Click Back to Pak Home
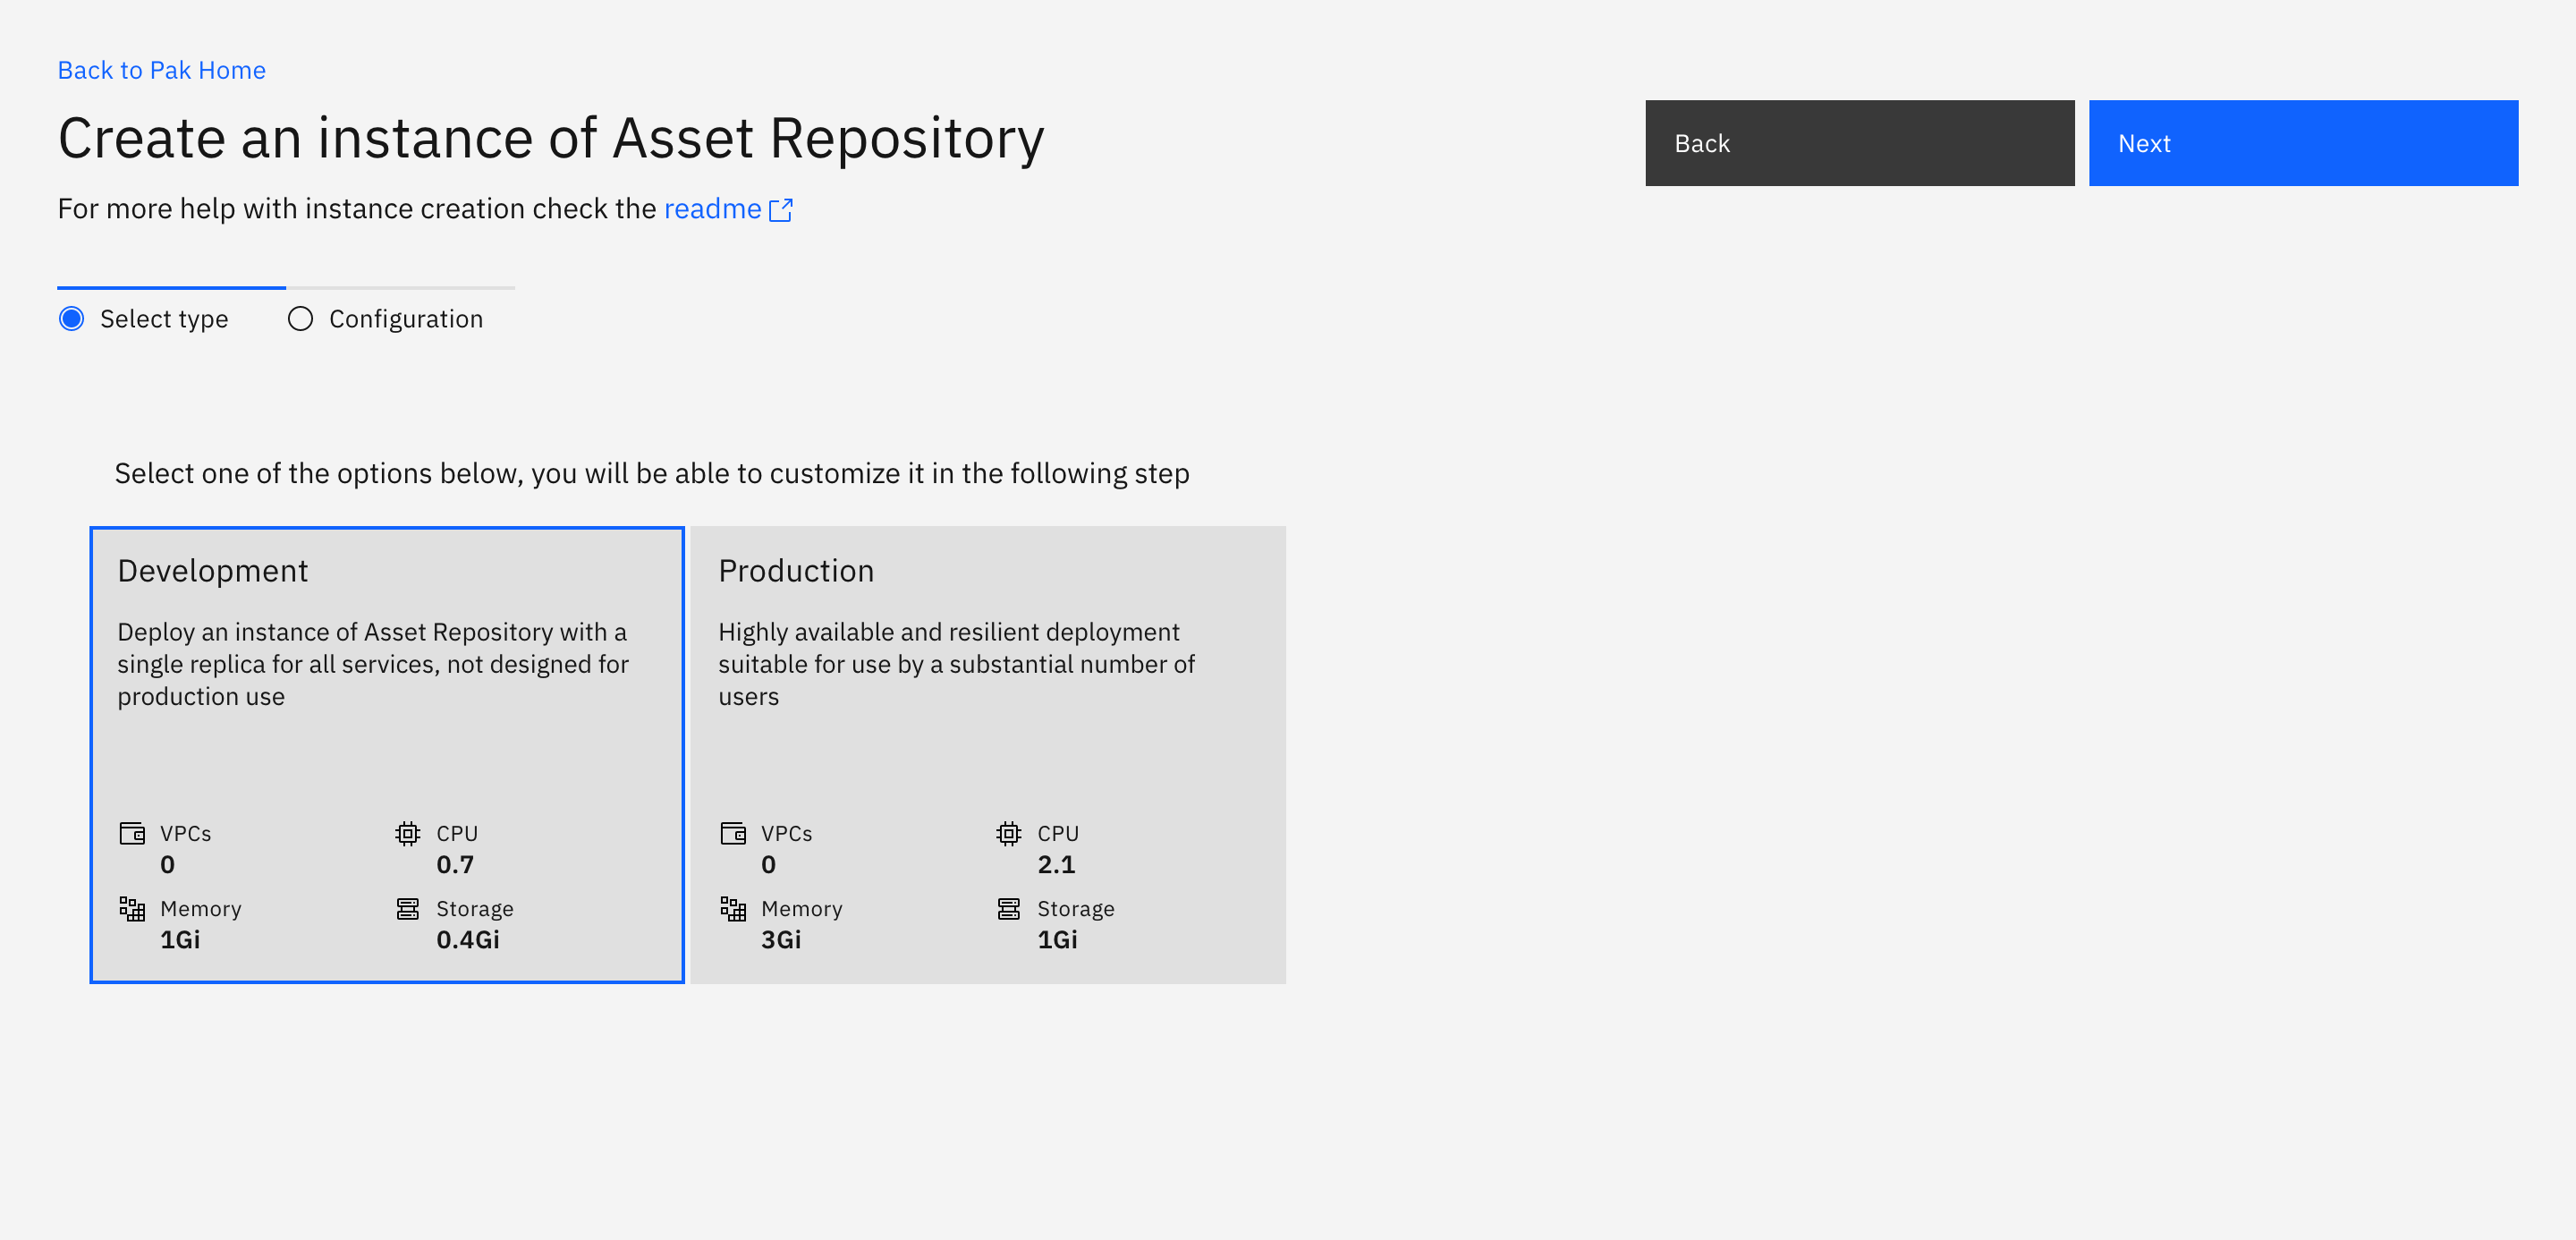The height and width of the screenshot is (1240, 2576). pyautogui.click(x=161, y=69)
